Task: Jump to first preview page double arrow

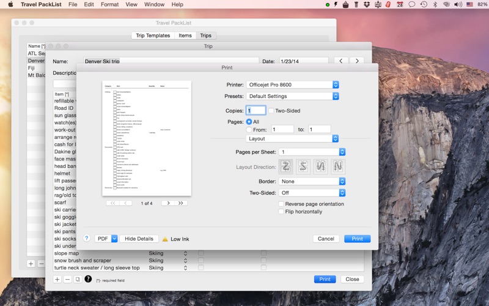Action: pos(112,203)
